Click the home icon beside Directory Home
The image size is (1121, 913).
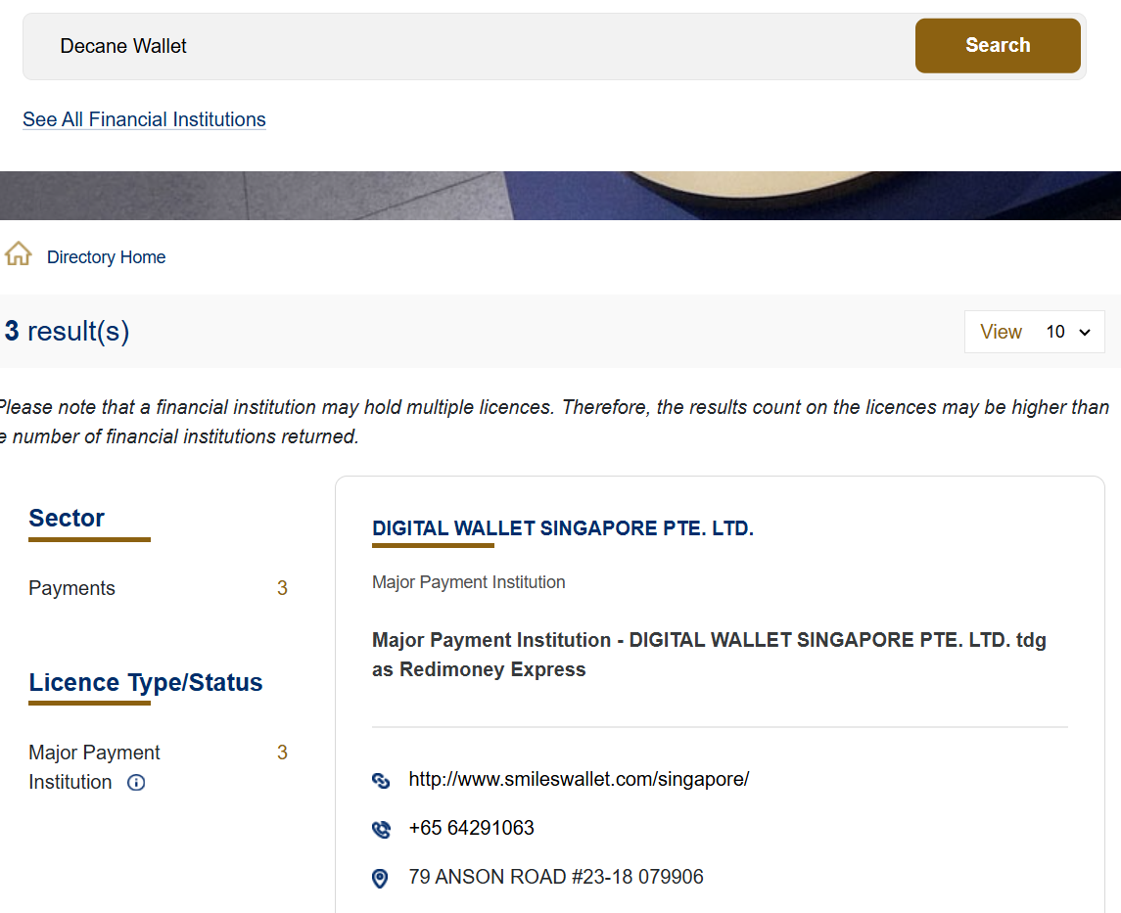pyautogui.click(x=18, y=255)
